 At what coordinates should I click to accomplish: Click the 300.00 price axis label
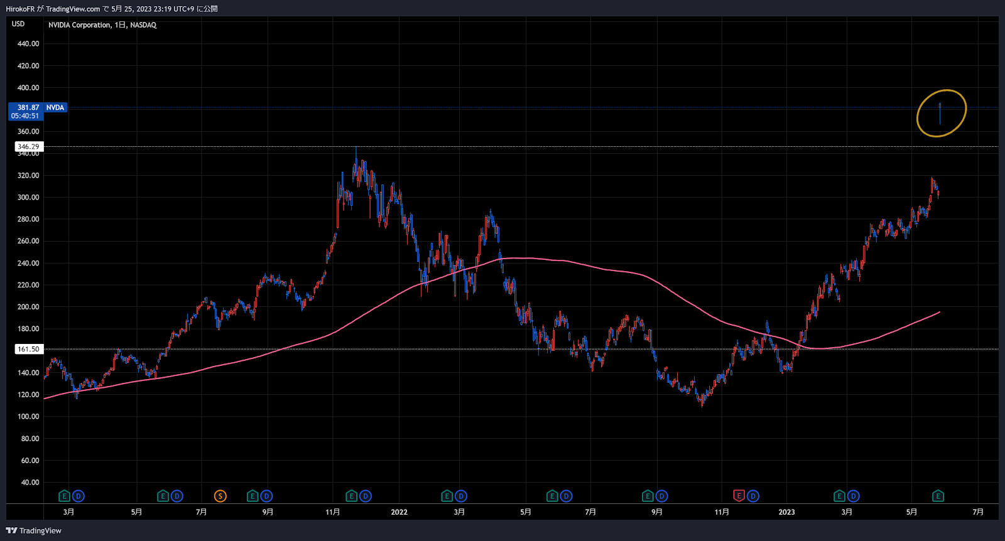pyautogui.click(x=28, y=197)
